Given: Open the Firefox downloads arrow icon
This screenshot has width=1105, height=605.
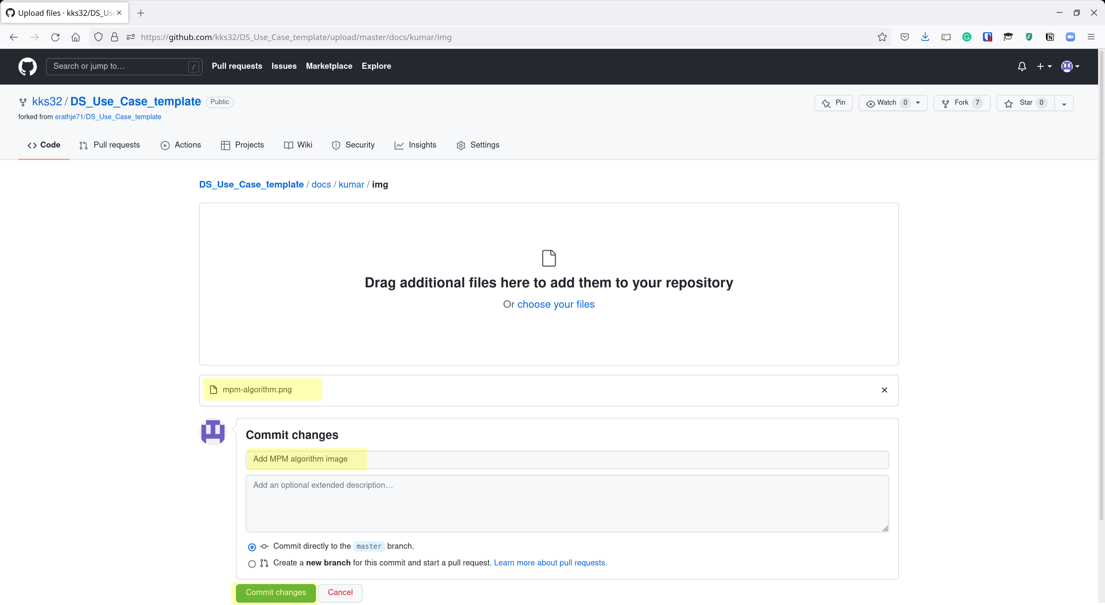Looking at the screenshot, I should (x=925, y=37).
